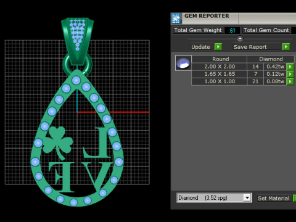Open the Diamond (3.52 spg) material dropdown
This screenshot has height=222, width=296.
click(247, 198)
